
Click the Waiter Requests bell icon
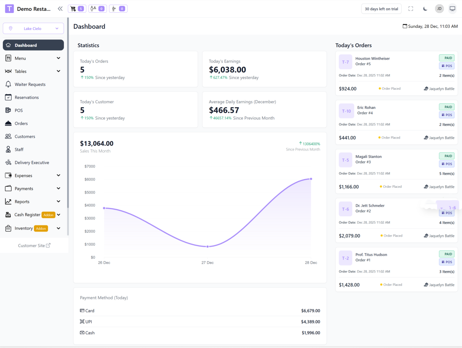8,84
